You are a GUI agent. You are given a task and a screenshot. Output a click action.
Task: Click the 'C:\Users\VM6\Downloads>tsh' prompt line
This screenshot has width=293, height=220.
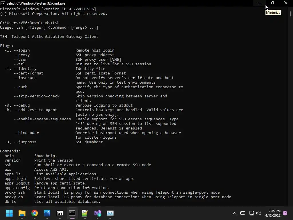click(30, 23)
